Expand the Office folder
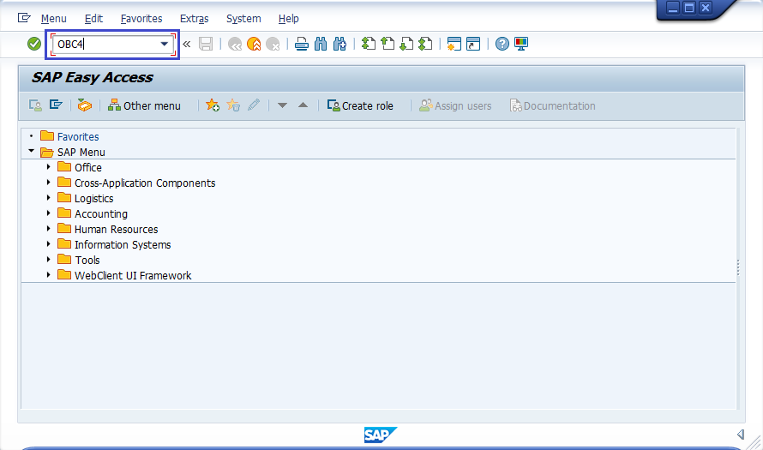The width and height of the screenshot is (763, 450). 48,167
